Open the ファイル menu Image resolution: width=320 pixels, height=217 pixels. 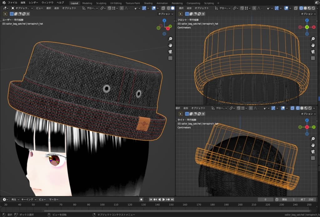(12, 3)
